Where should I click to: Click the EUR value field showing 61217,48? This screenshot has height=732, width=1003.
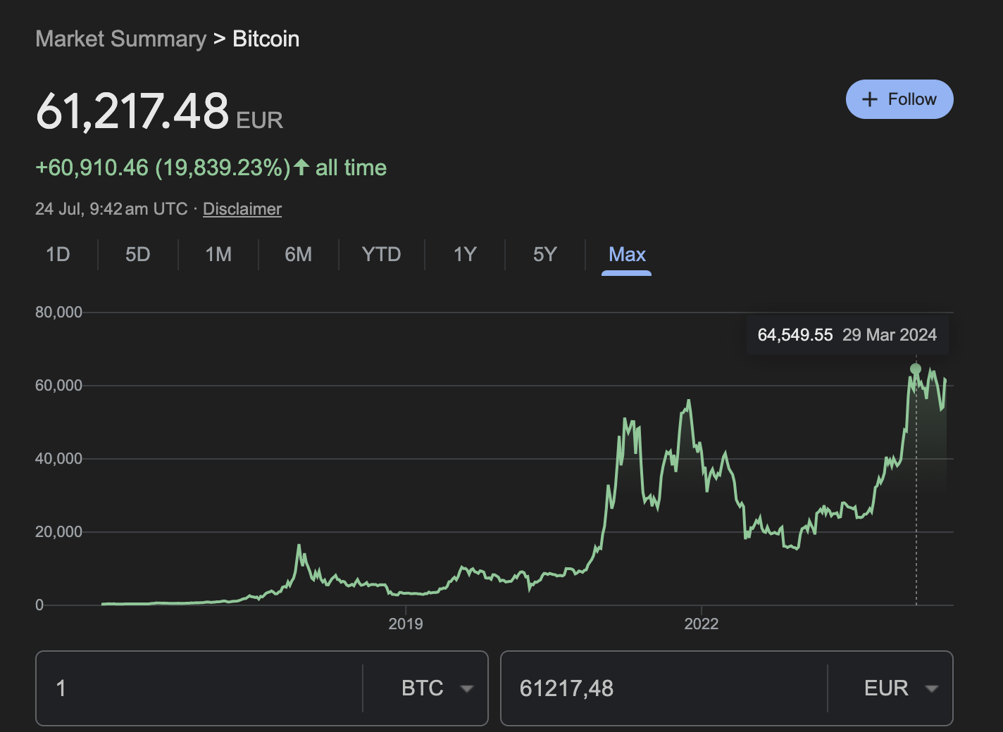pyautogui.click(x=662, y=688)
